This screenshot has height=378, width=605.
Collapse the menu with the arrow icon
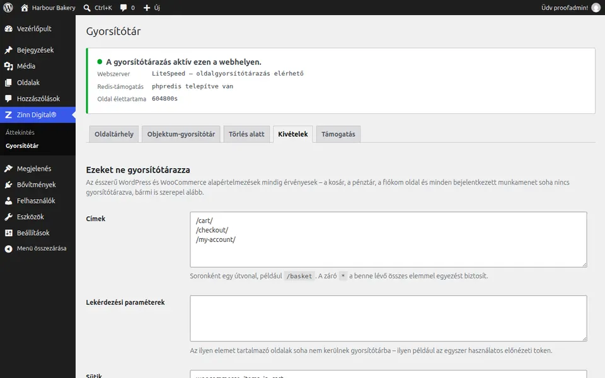(8, 249)
